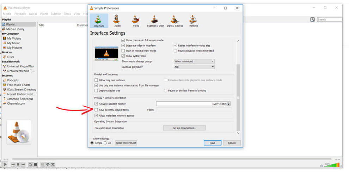Open the Playback menu in VLC

(x=20, y=14)
